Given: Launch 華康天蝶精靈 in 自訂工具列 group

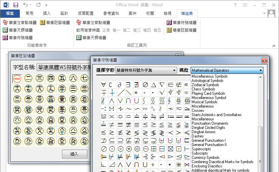Looking at the screenshot, I should pos(91,37).
